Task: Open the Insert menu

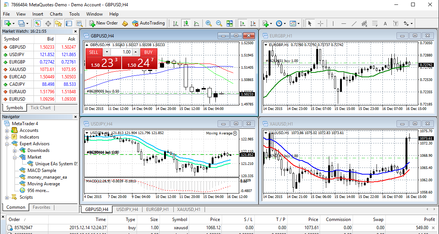Action: pos(38,14)
